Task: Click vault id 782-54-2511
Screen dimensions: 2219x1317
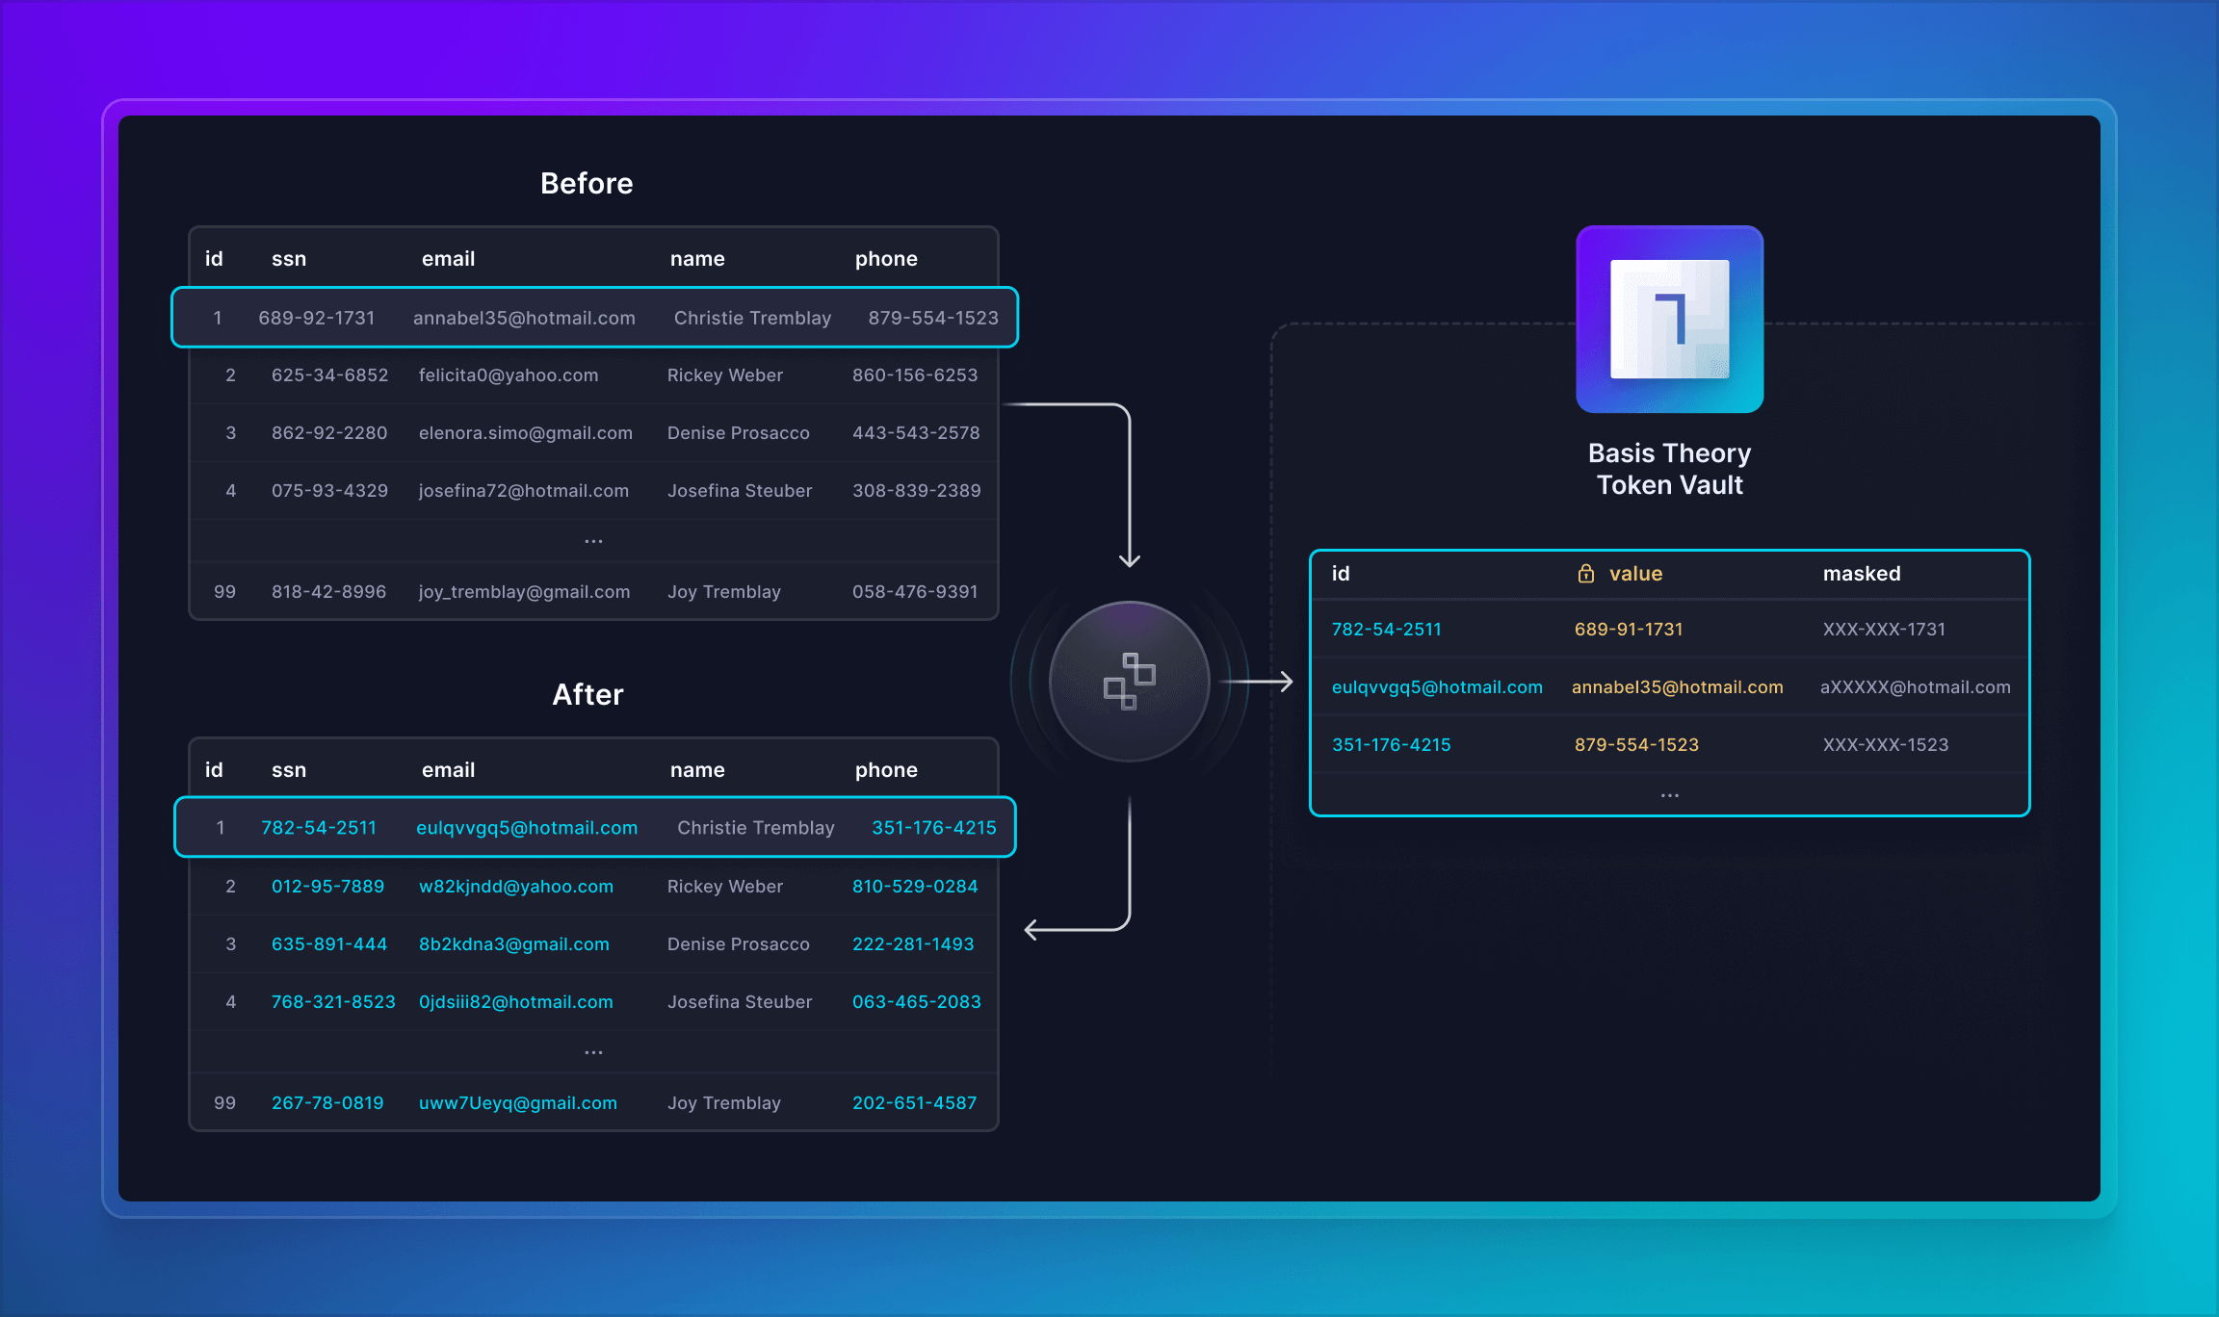Action: click(x=1387, y=630)
